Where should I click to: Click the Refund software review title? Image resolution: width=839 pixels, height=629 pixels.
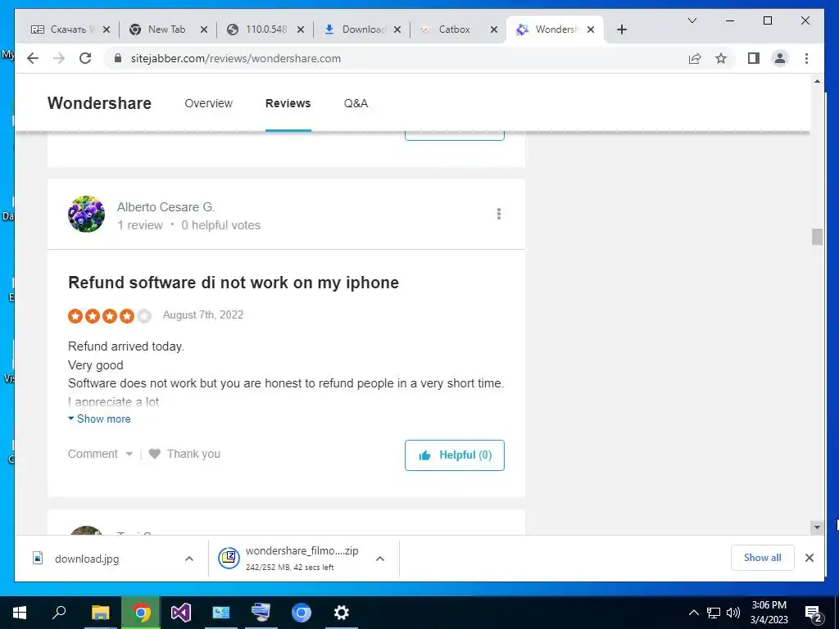click(234, 283)
